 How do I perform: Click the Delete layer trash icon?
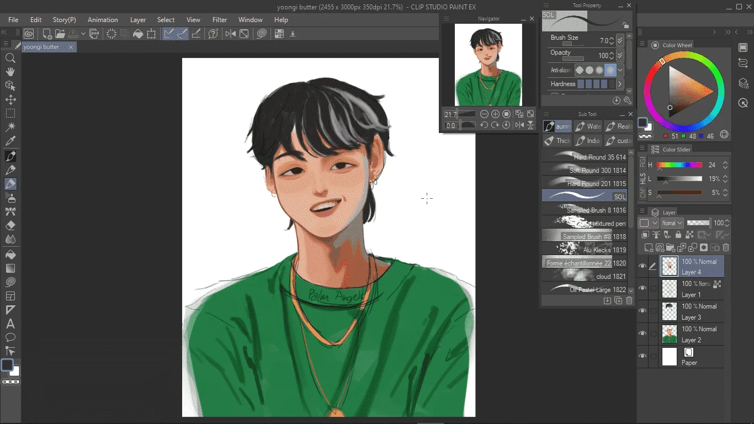(x=726, y=248)
